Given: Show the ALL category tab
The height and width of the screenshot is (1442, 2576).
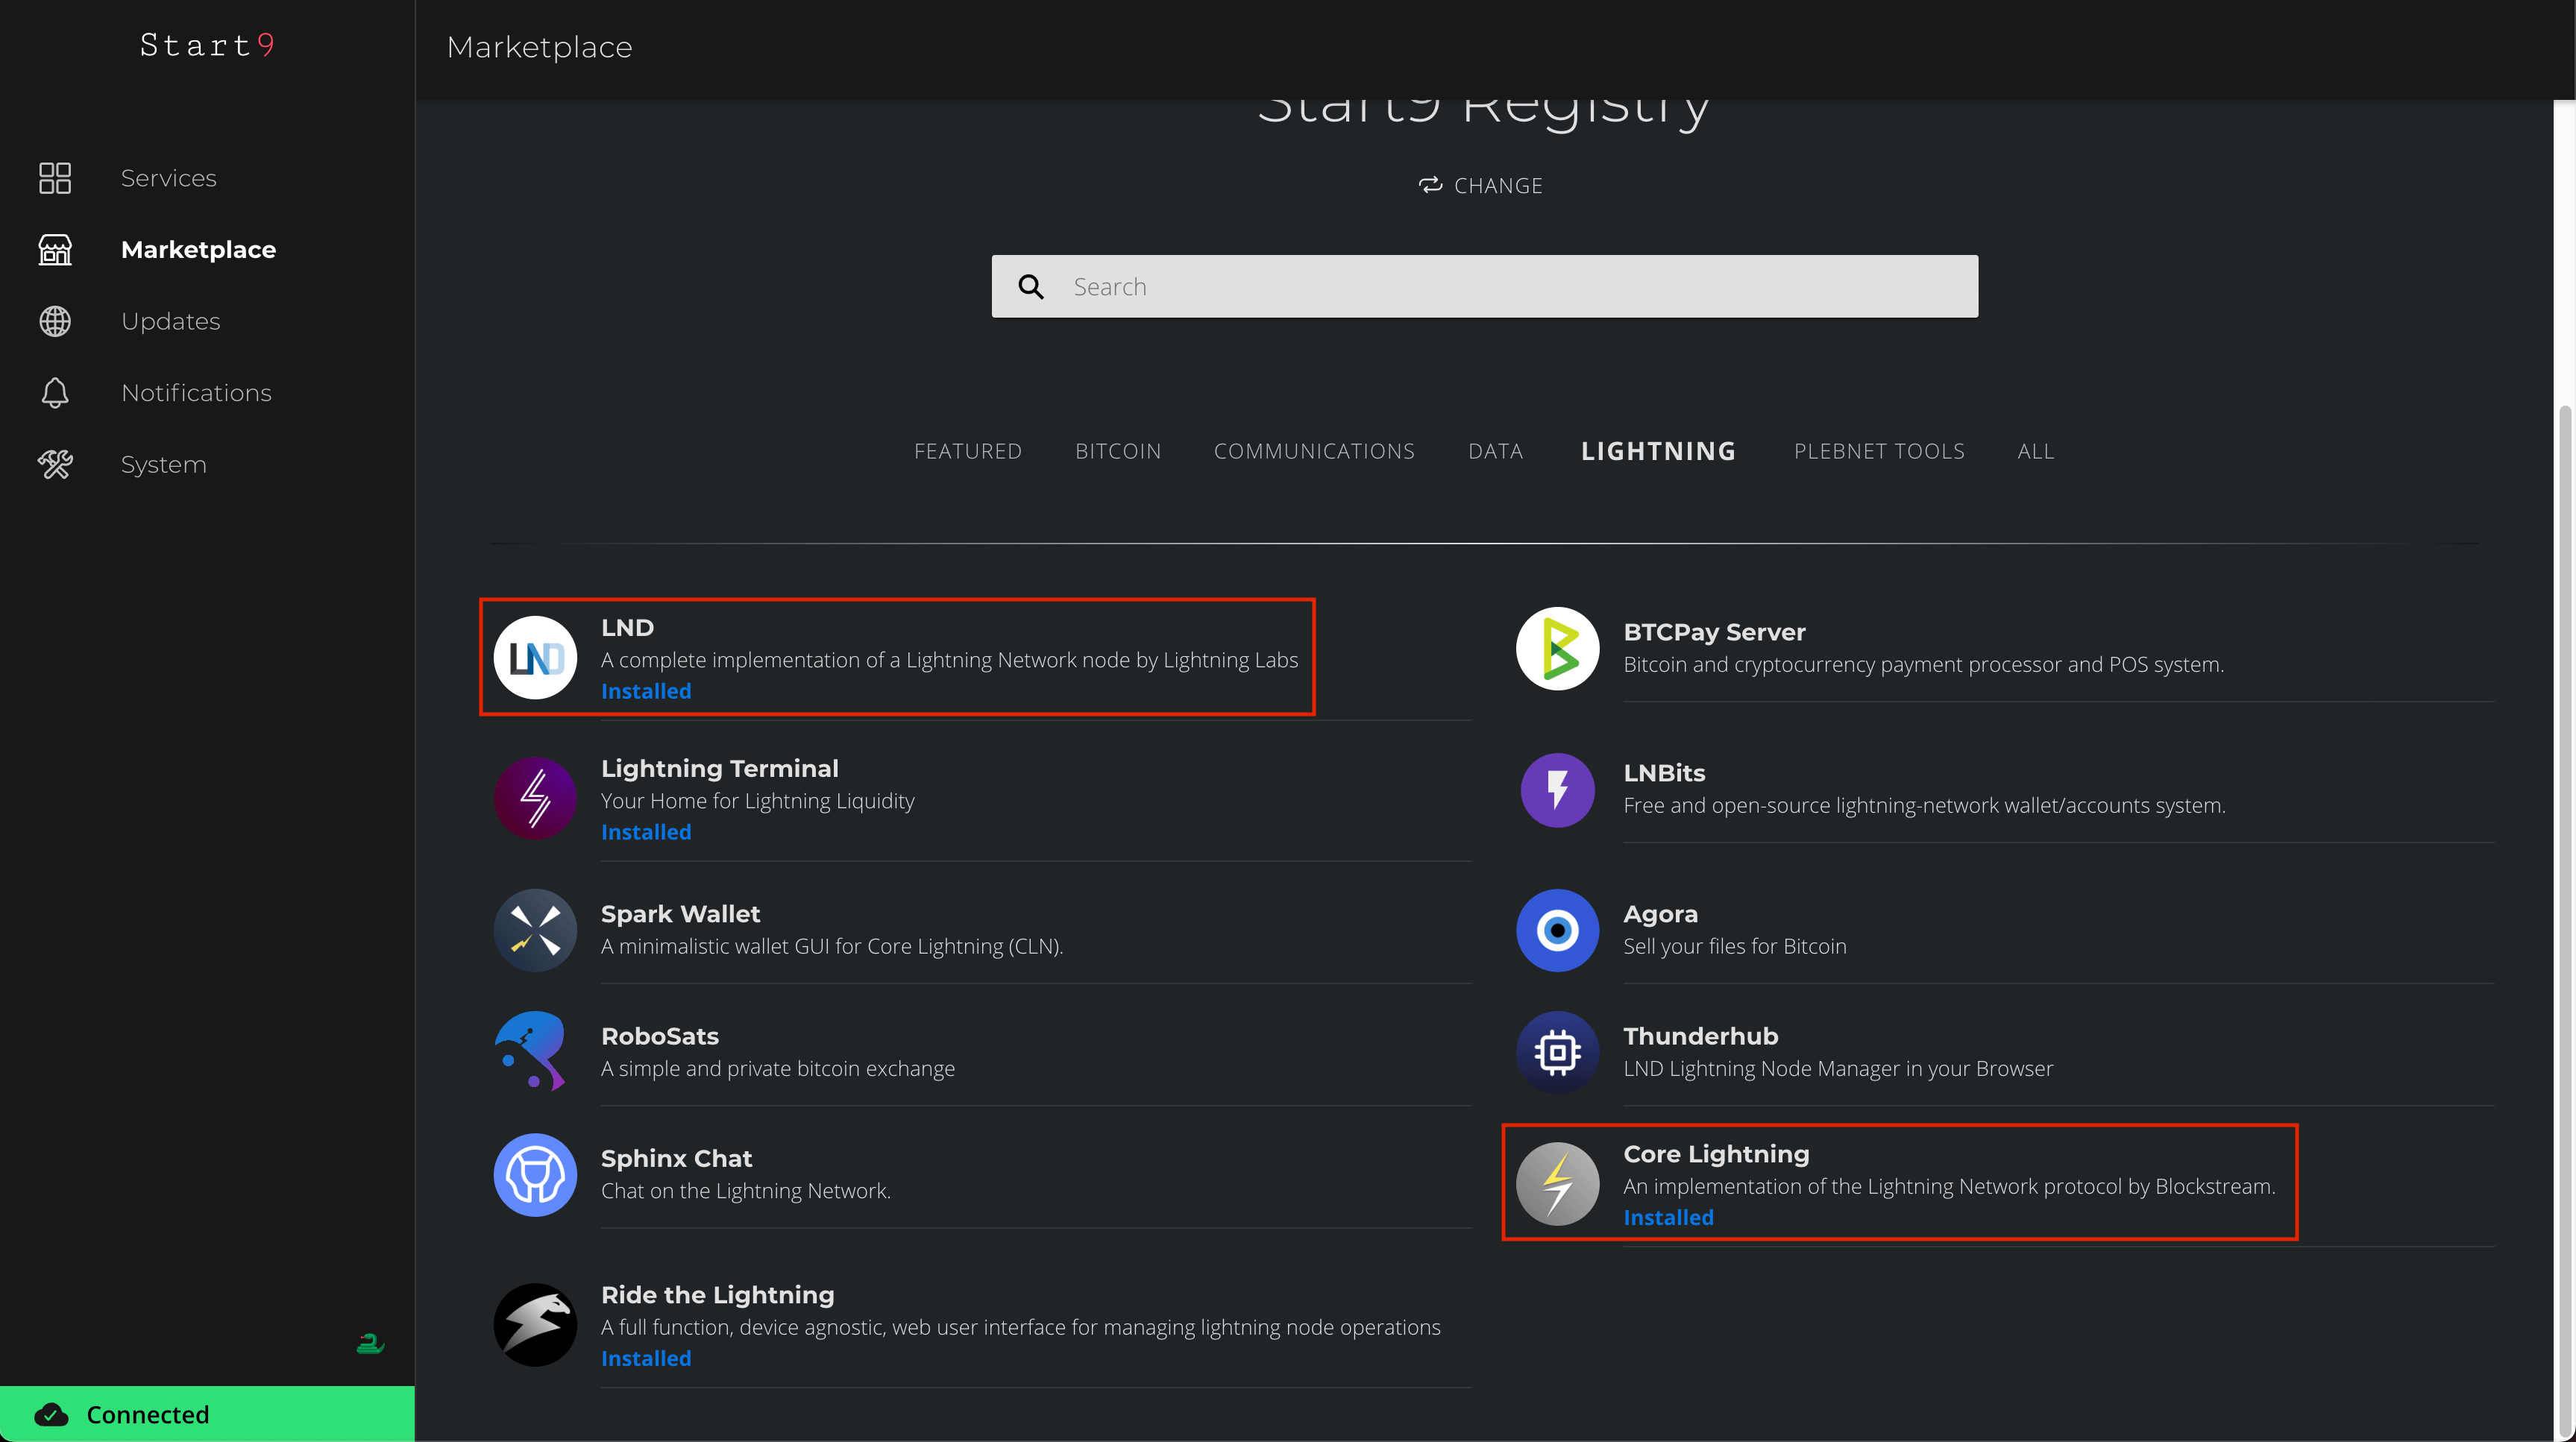Looking at the screenshot, I should (x=2035, y=451).
